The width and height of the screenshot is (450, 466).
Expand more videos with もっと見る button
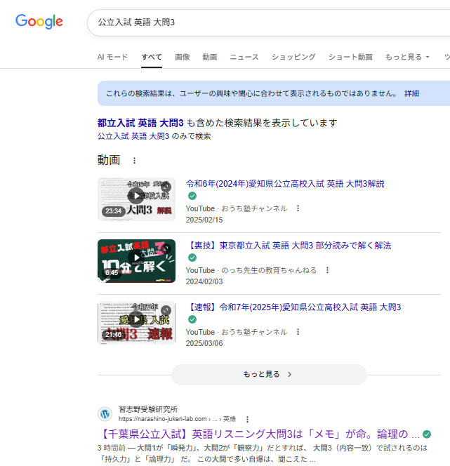[x=269, y=374]
